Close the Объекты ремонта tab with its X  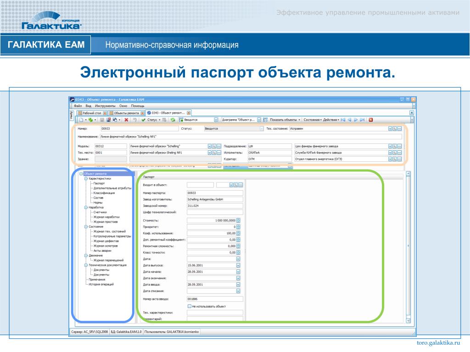click(142, 113)
